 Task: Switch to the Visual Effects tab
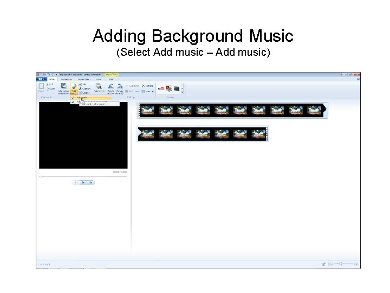click(x=84, y=79)
